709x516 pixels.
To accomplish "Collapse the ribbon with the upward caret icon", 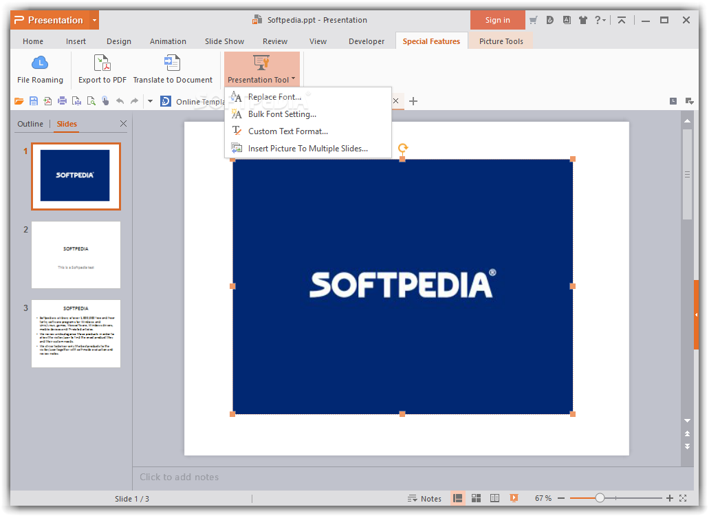I will pyautogui.click(x=622, y=20).
